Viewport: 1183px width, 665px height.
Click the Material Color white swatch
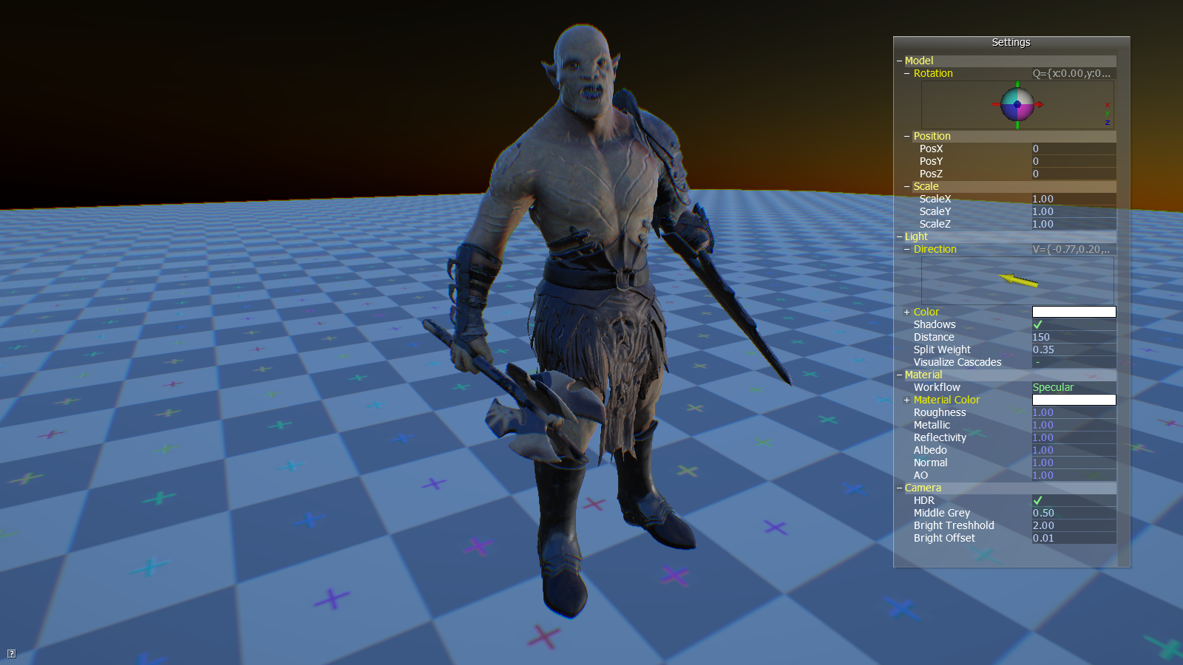pyautogui.click(x=1074, y=400)
